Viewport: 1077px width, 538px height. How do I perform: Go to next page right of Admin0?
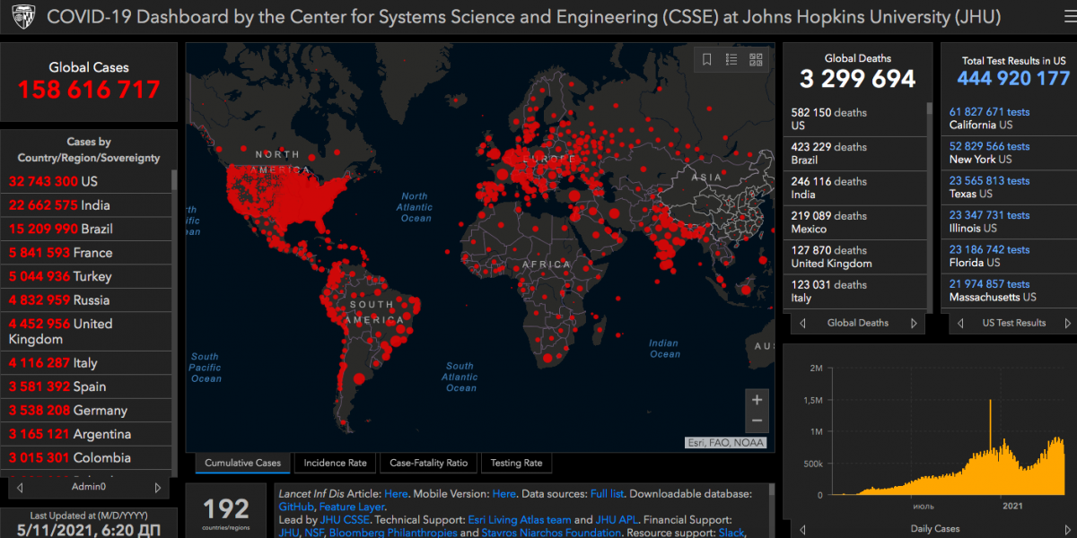[158, 488]
